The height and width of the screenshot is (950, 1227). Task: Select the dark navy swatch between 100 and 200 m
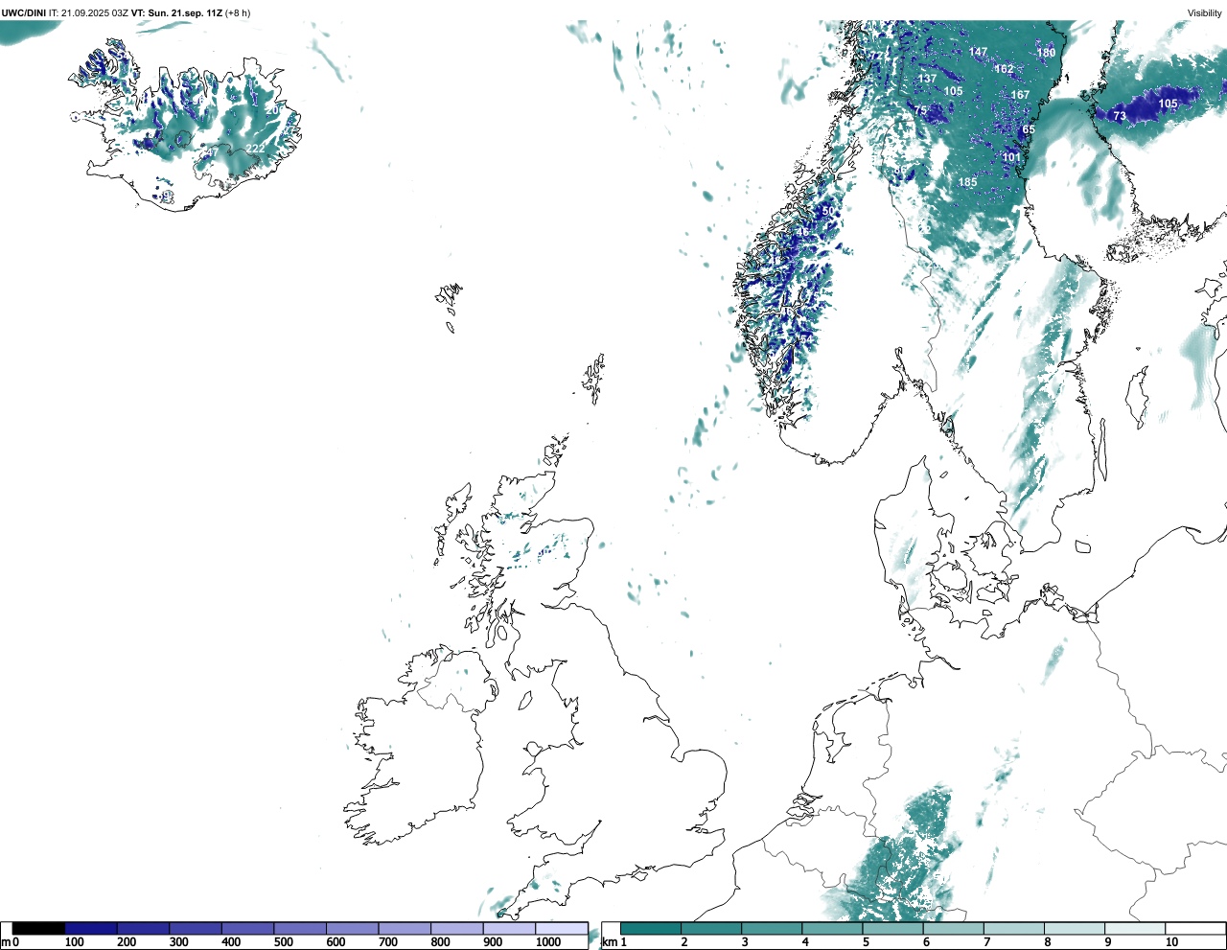91,928
